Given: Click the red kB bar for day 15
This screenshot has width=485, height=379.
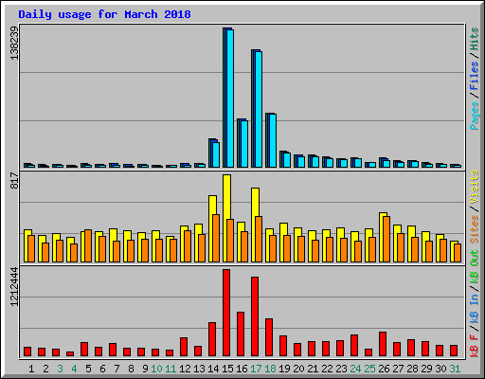Looking at the screenshot, I should (x=226, y=313).
